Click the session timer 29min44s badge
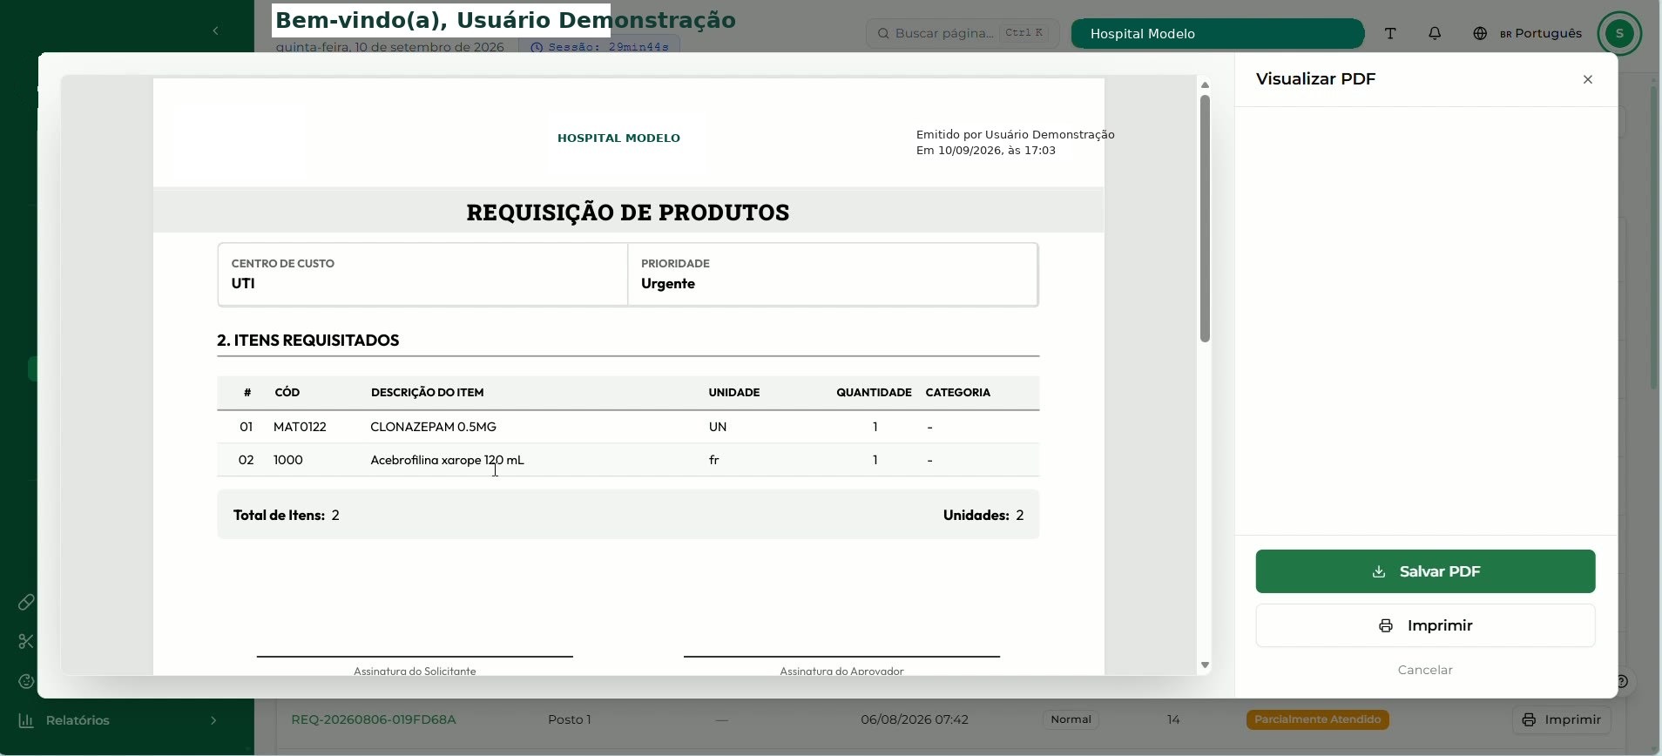The image size is (1662, 756). click(599, 47)
